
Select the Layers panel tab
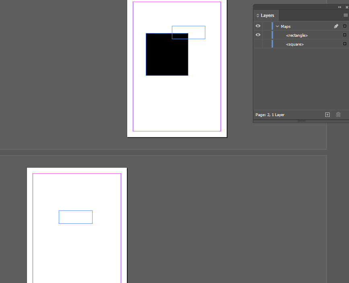pyautogui.click(x=266, y=15)
